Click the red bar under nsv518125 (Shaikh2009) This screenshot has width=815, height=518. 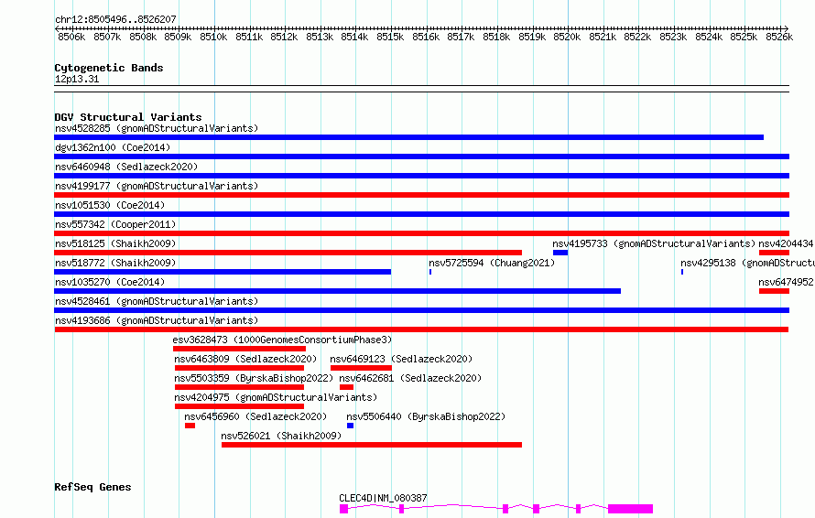point(288,253)
